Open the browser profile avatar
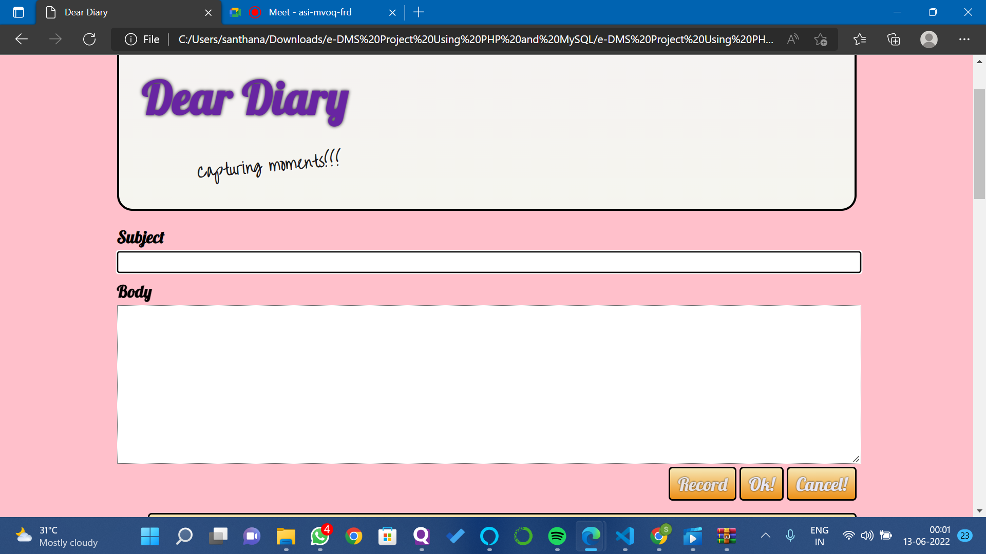The width and height of the screenshot is (986, 554). (x=928, y=39)
